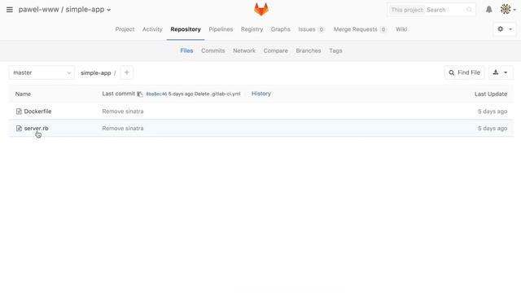This screenshot has width=521, height=293.
Task: Open the notifications bell
Action: (x=488, y=10)
